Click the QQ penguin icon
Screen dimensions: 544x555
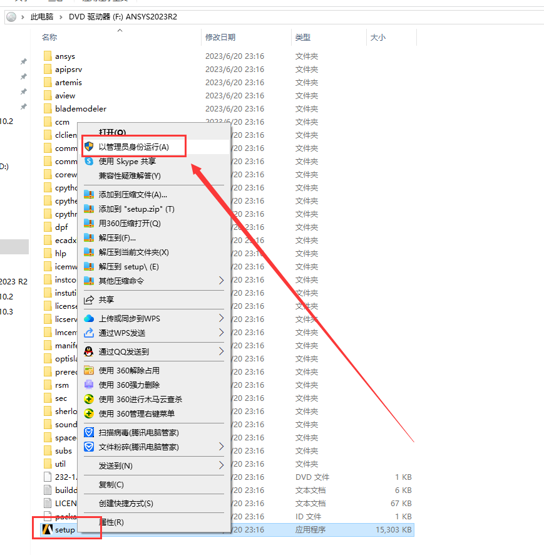pos(89,351)
